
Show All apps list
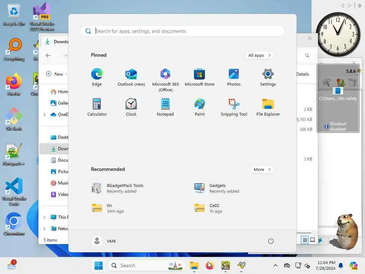tap(259, 55)
